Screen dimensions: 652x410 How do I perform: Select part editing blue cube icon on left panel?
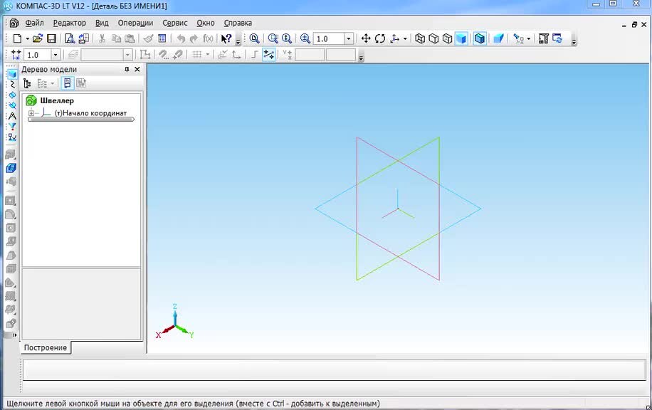coord(12,74)
